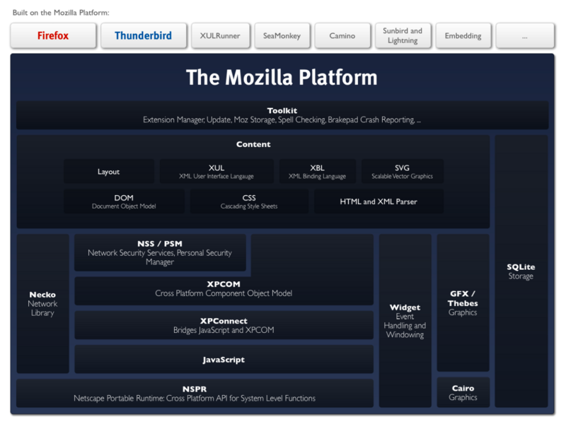This screenshot has width=566, height=424.
Task: Select the Necko Network Library block
Action: [42, 304]
